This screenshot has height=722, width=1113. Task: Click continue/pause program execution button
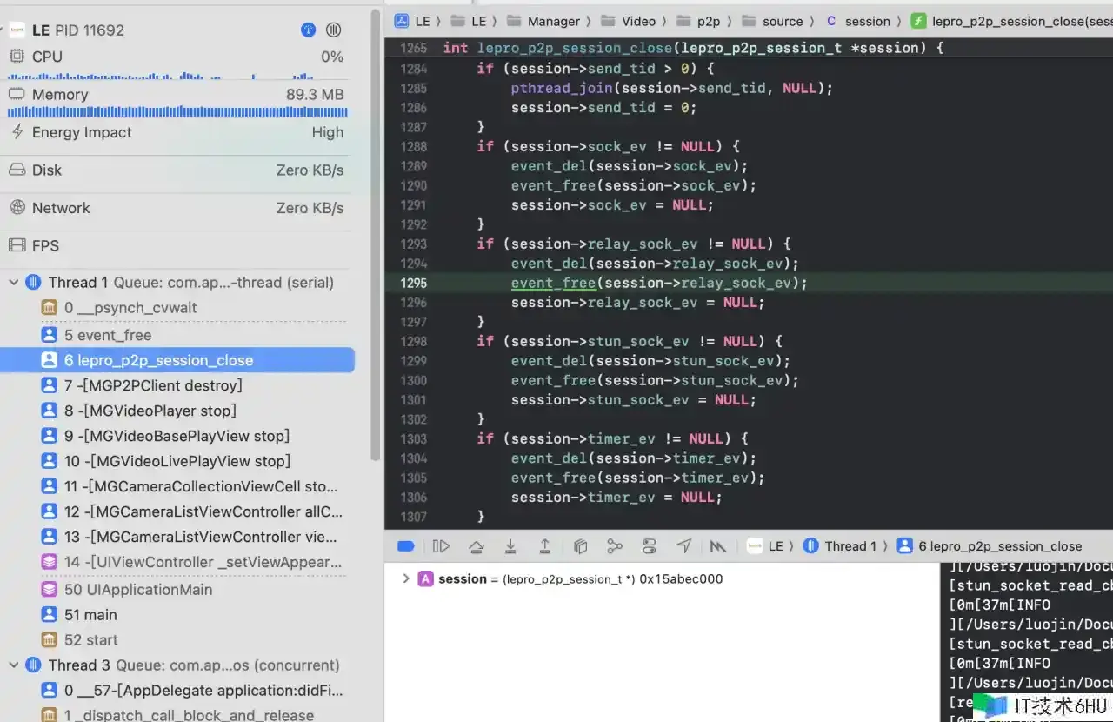[441, 546]
